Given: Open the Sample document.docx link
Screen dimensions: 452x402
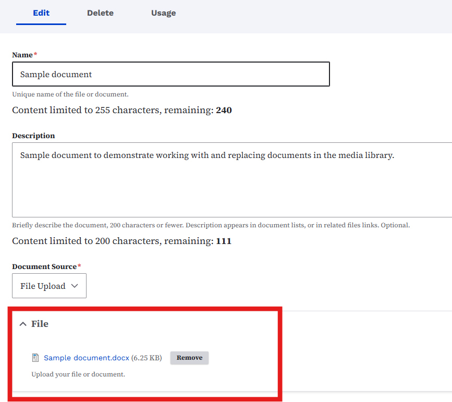Looking at the screenshot, I should [86, 358].
